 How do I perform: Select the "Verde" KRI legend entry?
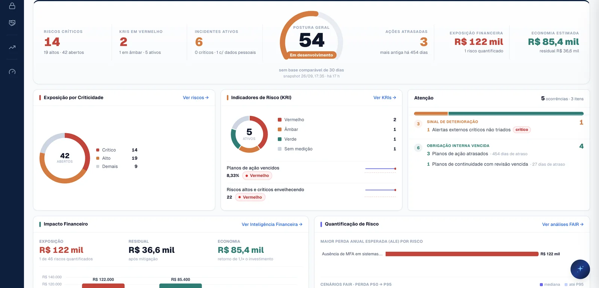click(x=337, y=139)
